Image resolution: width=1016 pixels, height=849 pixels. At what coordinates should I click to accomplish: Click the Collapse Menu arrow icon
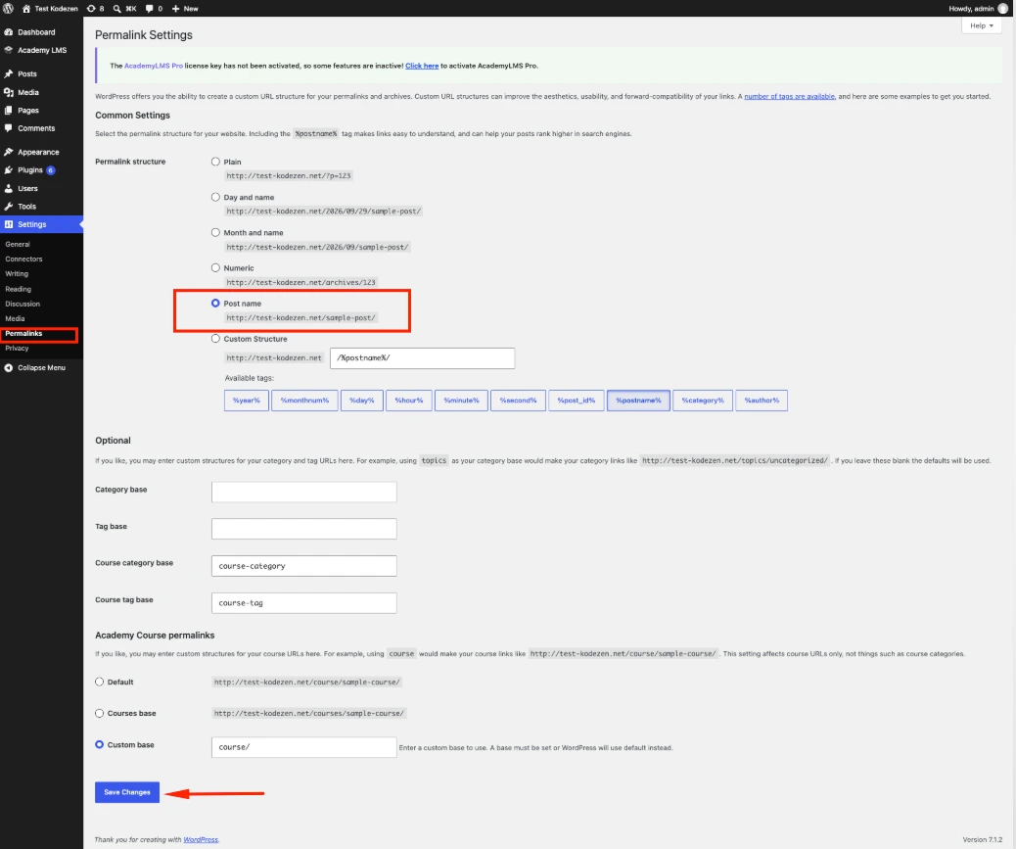point(9,367)
